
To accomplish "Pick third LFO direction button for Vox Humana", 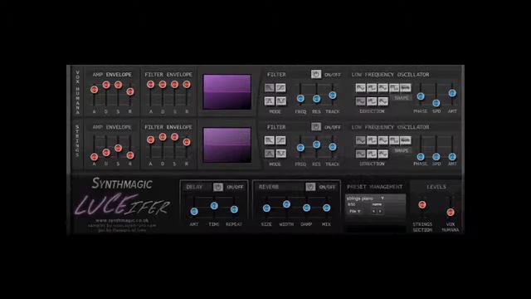I will (383, 101).
